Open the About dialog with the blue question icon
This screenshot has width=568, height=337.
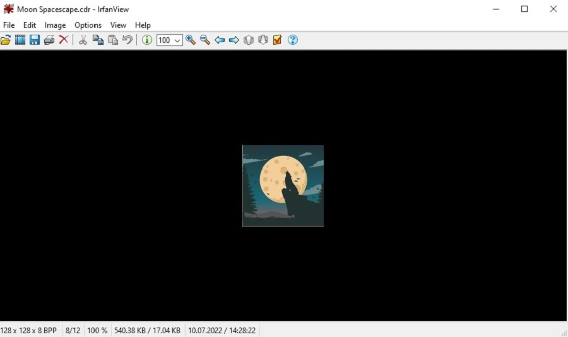[x=293, y=40]
